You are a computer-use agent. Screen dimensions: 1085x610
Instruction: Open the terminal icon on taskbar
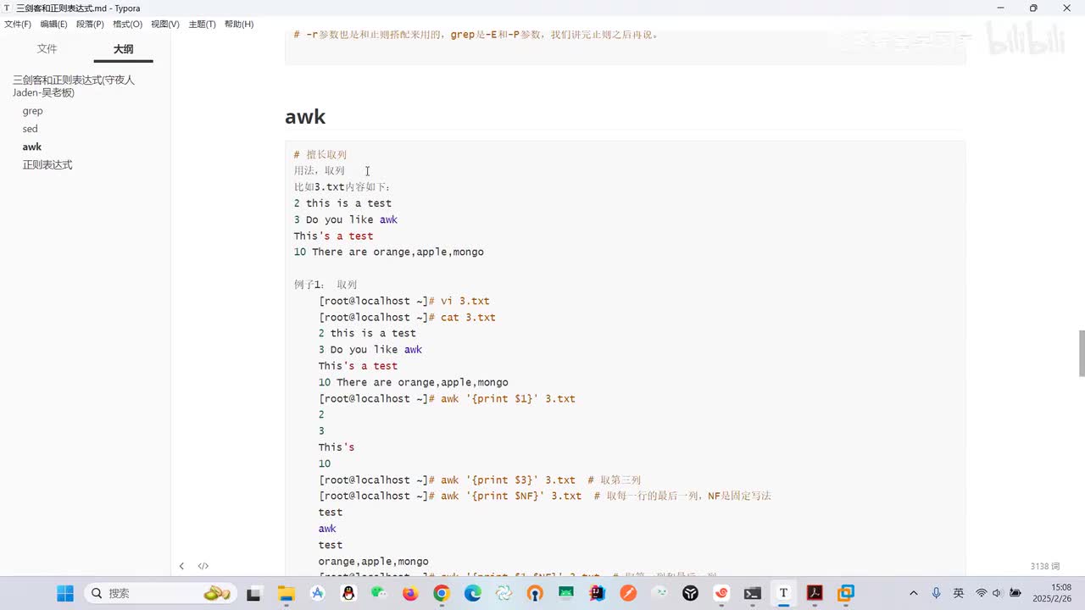[752, 593]
